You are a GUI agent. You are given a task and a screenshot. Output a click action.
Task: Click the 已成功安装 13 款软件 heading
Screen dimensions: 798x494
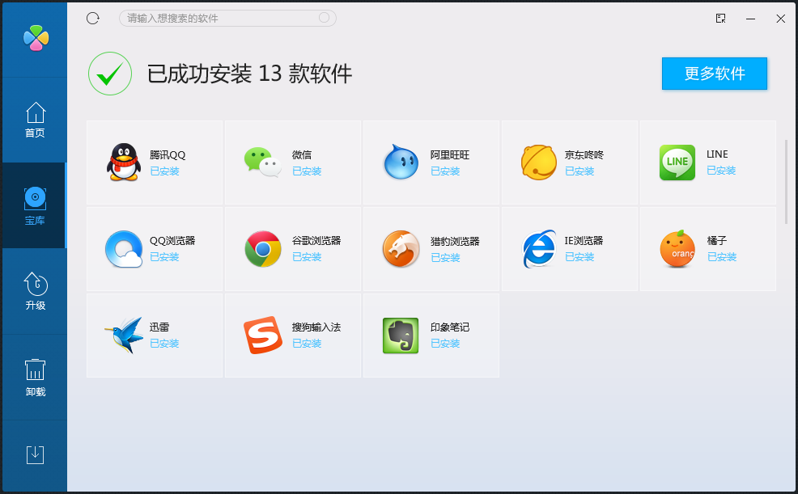pos(249,74)
